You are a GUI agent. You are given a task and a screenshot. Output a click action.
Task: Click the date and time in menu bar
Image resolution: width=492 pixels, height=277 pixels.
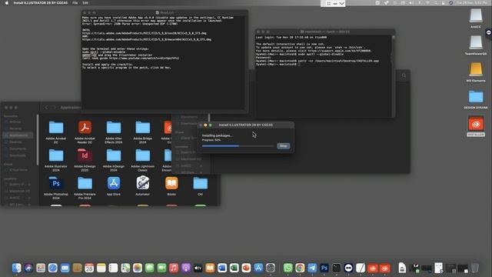472,3
